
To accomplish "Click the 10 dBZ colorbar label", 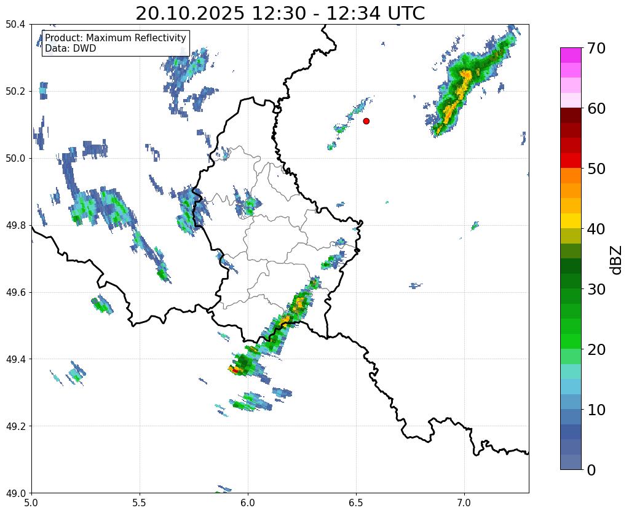I will [x=596, y=410].
